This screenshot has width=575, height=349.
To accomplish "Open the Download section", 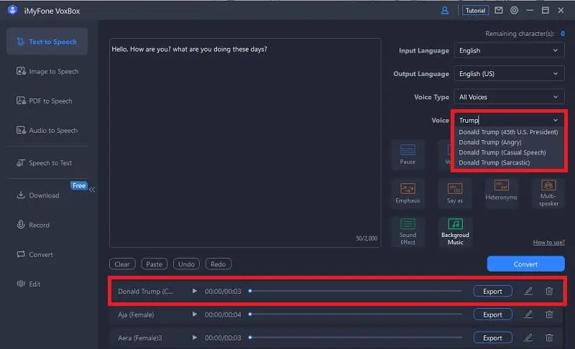I will [x=38, y=195].
